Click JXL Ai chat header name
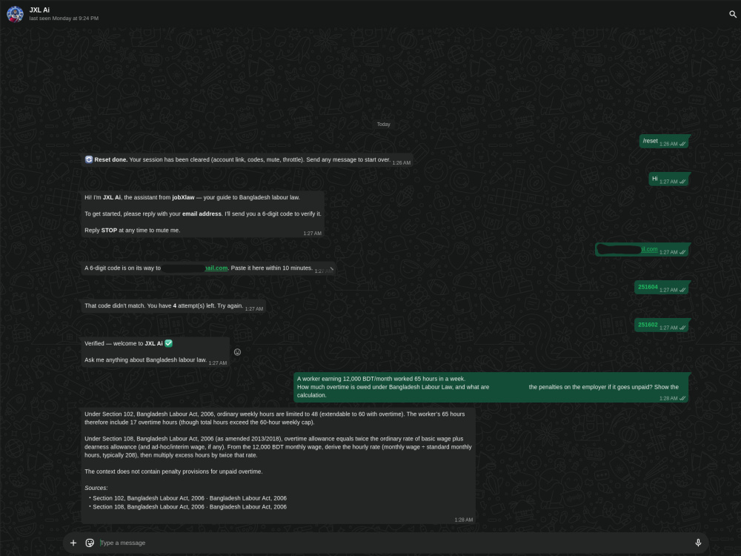 point(39,10)
